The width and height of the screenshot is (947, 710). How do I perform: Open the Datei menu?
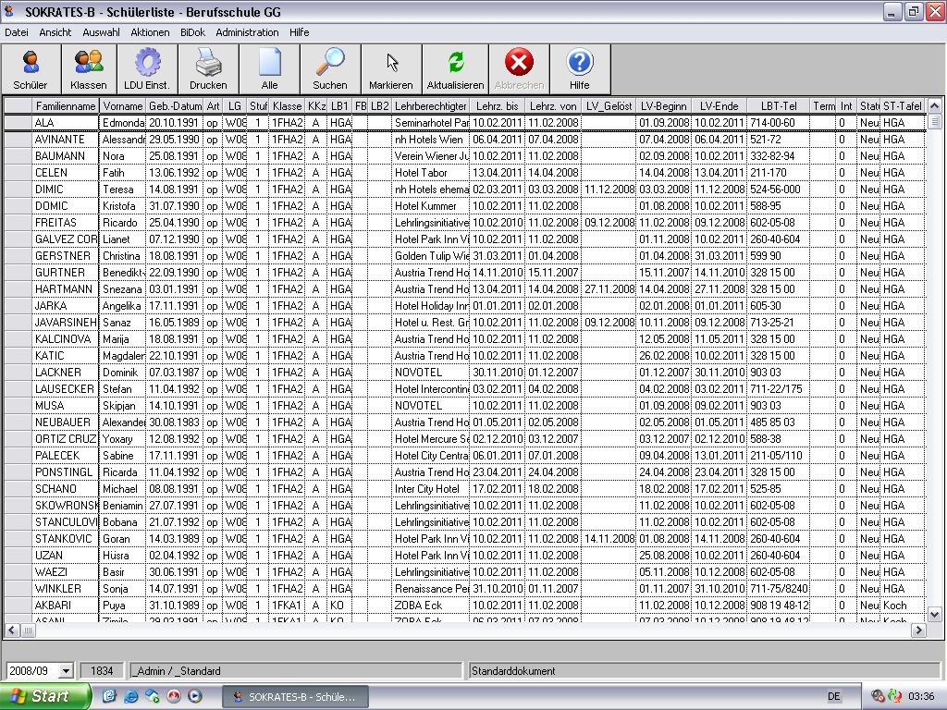pyautogui.click(x=17, y=32)
